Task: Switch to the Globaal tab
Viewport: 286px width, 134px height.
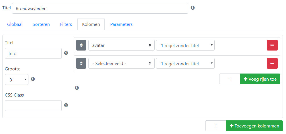Action: [x=15, y=24]
